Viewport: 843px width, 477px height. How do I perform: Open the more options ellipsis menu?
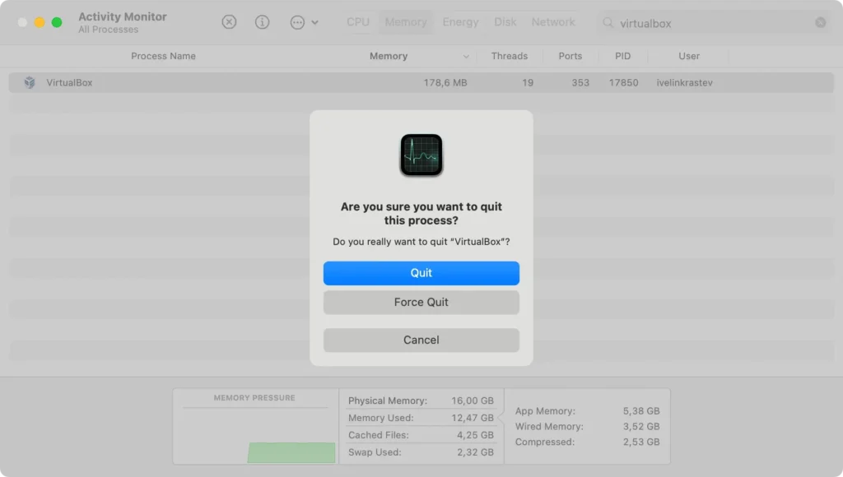coord(297,22)
